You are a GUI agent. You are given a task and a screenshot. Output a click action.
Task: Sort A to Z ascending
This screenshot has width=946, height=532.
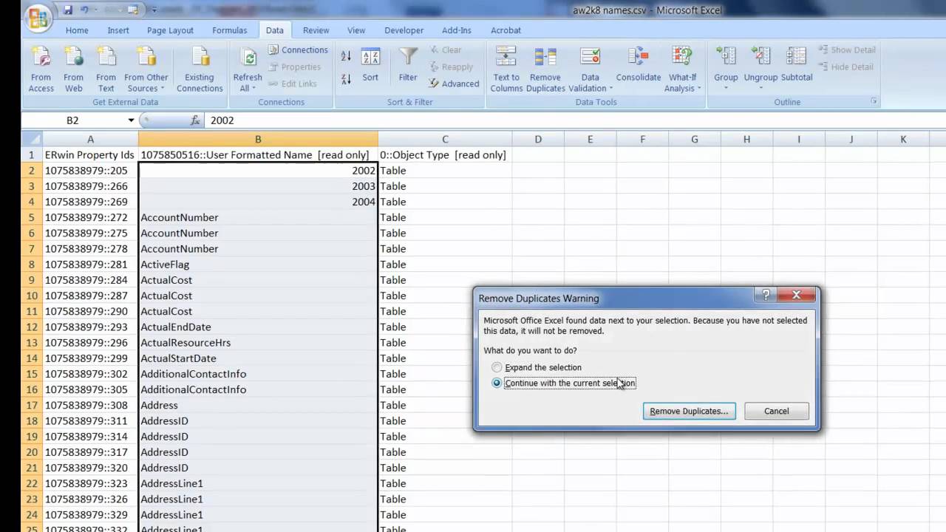[346, 56]
